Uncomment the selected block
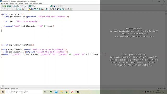This screenshot has width=167, height=94. coord(68,9)
